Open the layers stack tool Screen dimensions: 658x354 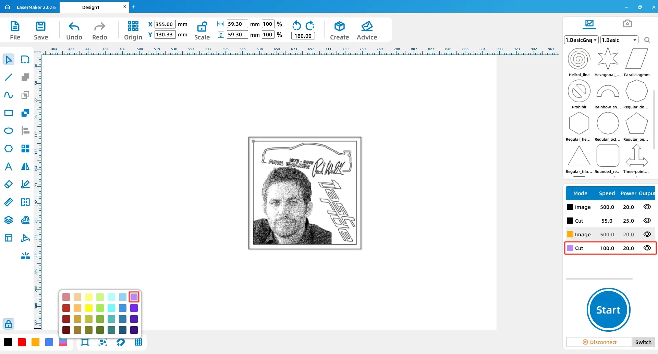[9, 220]
